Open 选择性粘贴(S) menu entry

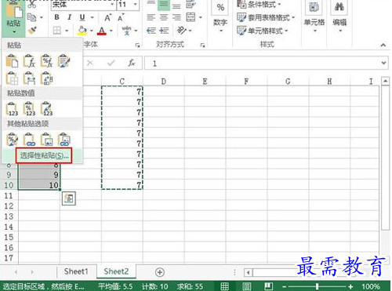click(44, 156)
